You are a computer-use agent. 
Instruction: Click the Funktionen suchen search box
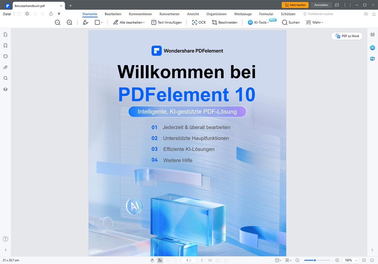point(318,14)
